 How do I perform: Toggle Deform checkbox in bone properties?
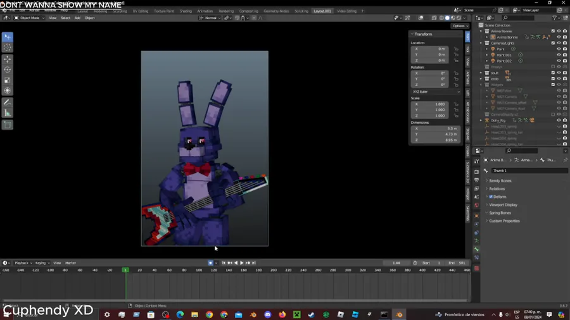pyautogui.click(x=491, y=197)
